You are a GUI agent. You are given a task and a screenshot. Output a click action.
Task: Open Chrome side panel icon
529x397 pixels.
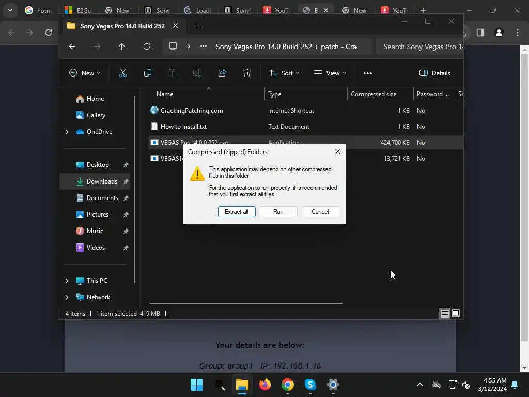click(x=480, y=33)
